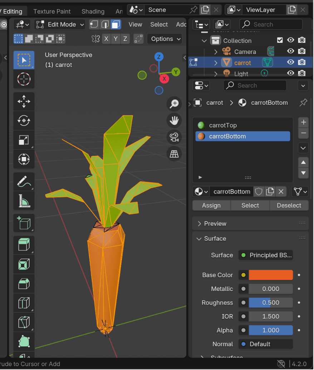Image resolution: width=314 pixels, height=370 pixels.
Task: Click the material Select button
Action: tap(250, 205)
